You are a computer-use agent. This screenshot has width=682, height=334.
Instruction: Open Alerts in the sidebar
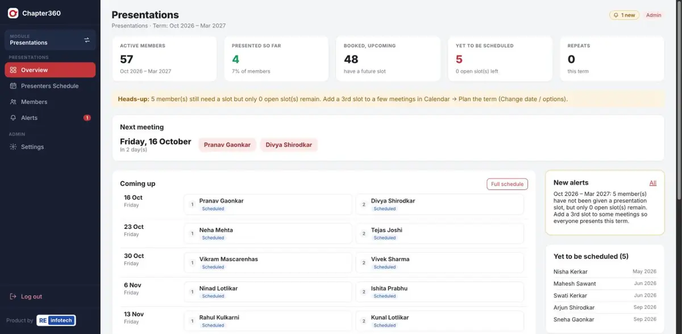(x=50, y=118)
